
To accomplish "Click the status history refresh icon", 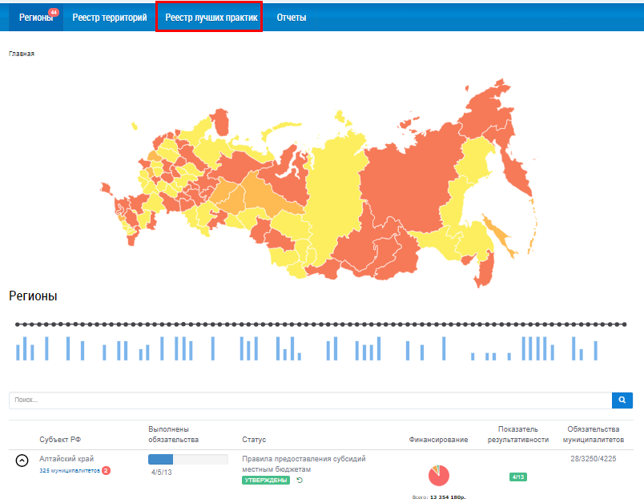I will point(300,480).
